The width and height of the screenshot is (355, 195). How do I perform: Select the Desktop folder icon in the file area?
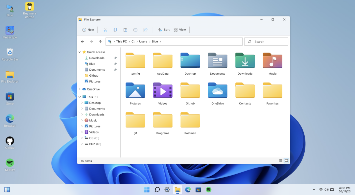pyautogui.click(x=190, y=61)
